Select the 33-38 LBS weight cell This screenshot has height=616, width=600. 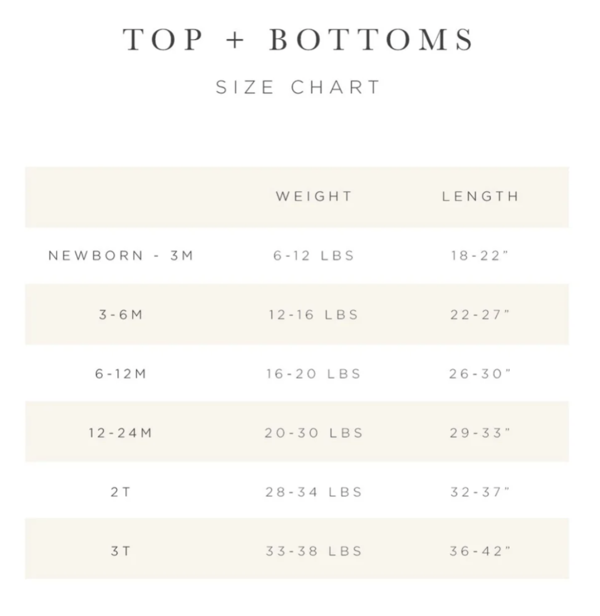pyautogui.click(x=314, y=552)
